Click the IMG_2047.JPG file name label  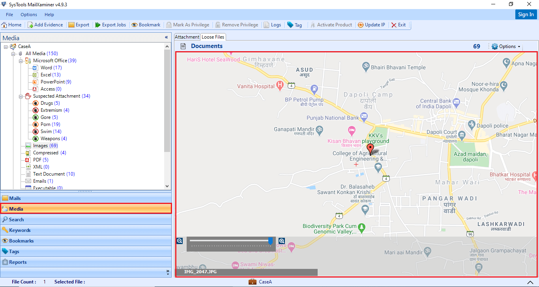coord(200,272)
